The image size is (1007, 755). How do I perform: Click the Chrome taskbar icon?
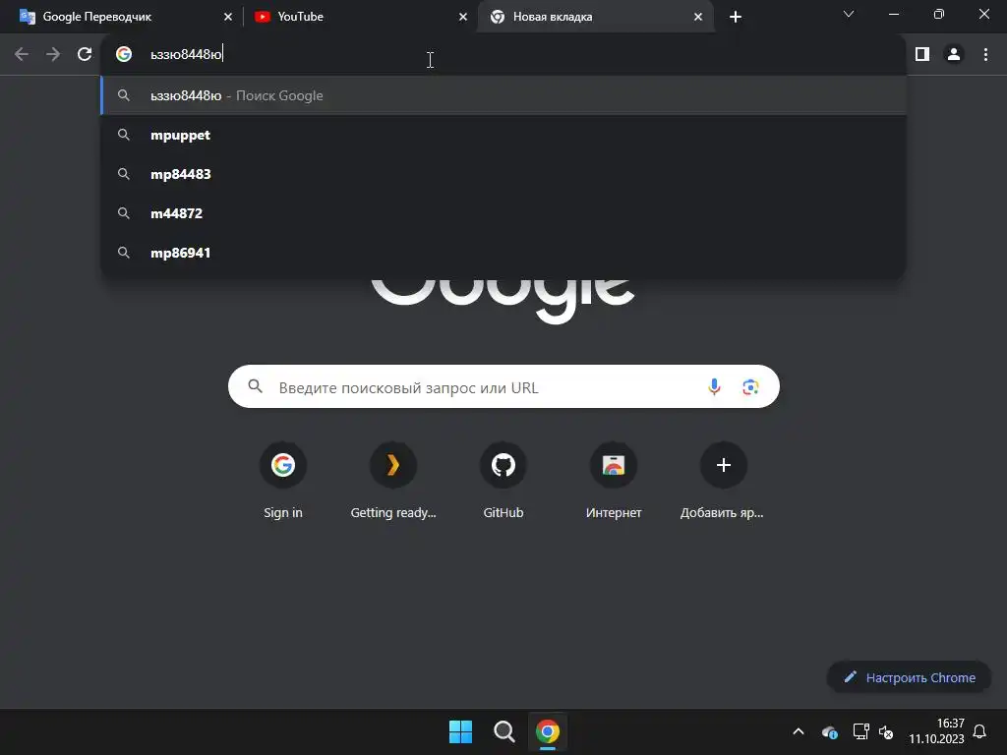tap(548, 731)
